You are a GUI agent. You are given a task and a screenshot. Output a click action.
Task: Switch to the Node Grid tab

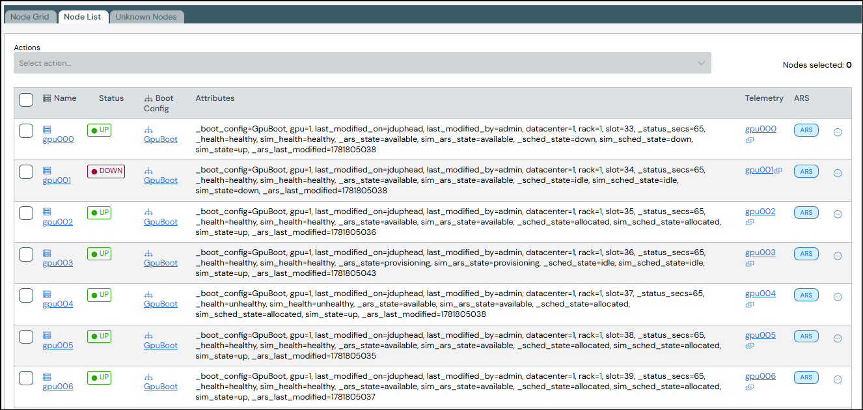coord(30,17)
